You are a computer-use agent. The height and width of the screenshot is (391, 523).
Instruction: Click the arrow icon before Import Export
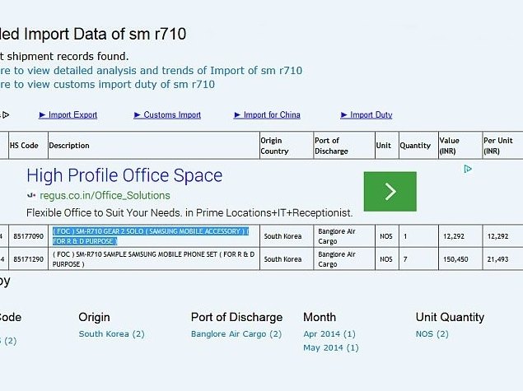(x=42, y=115)
